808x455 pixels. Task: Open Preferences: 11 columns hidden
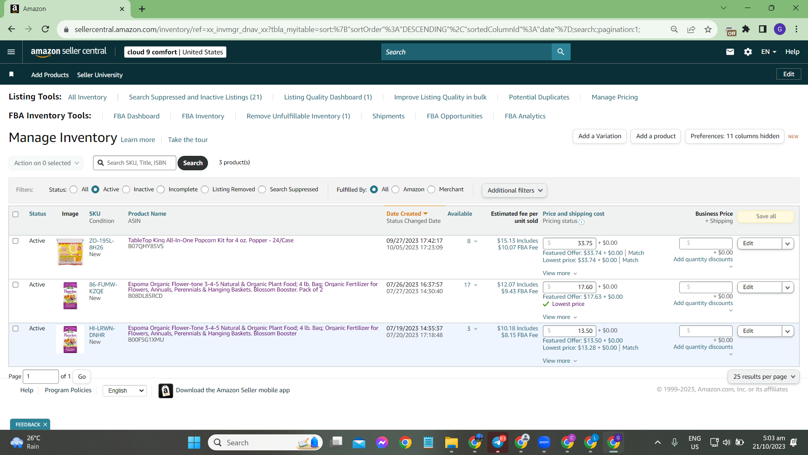735,136
